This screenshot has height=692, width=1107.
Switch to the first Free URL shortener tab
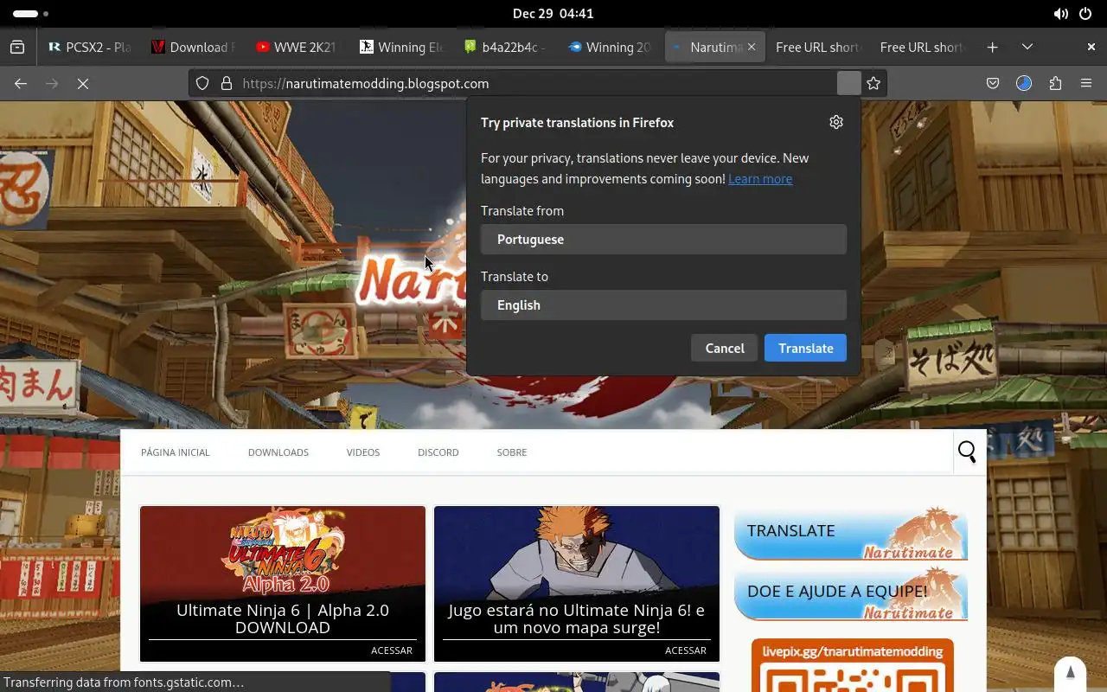[817, 48]
